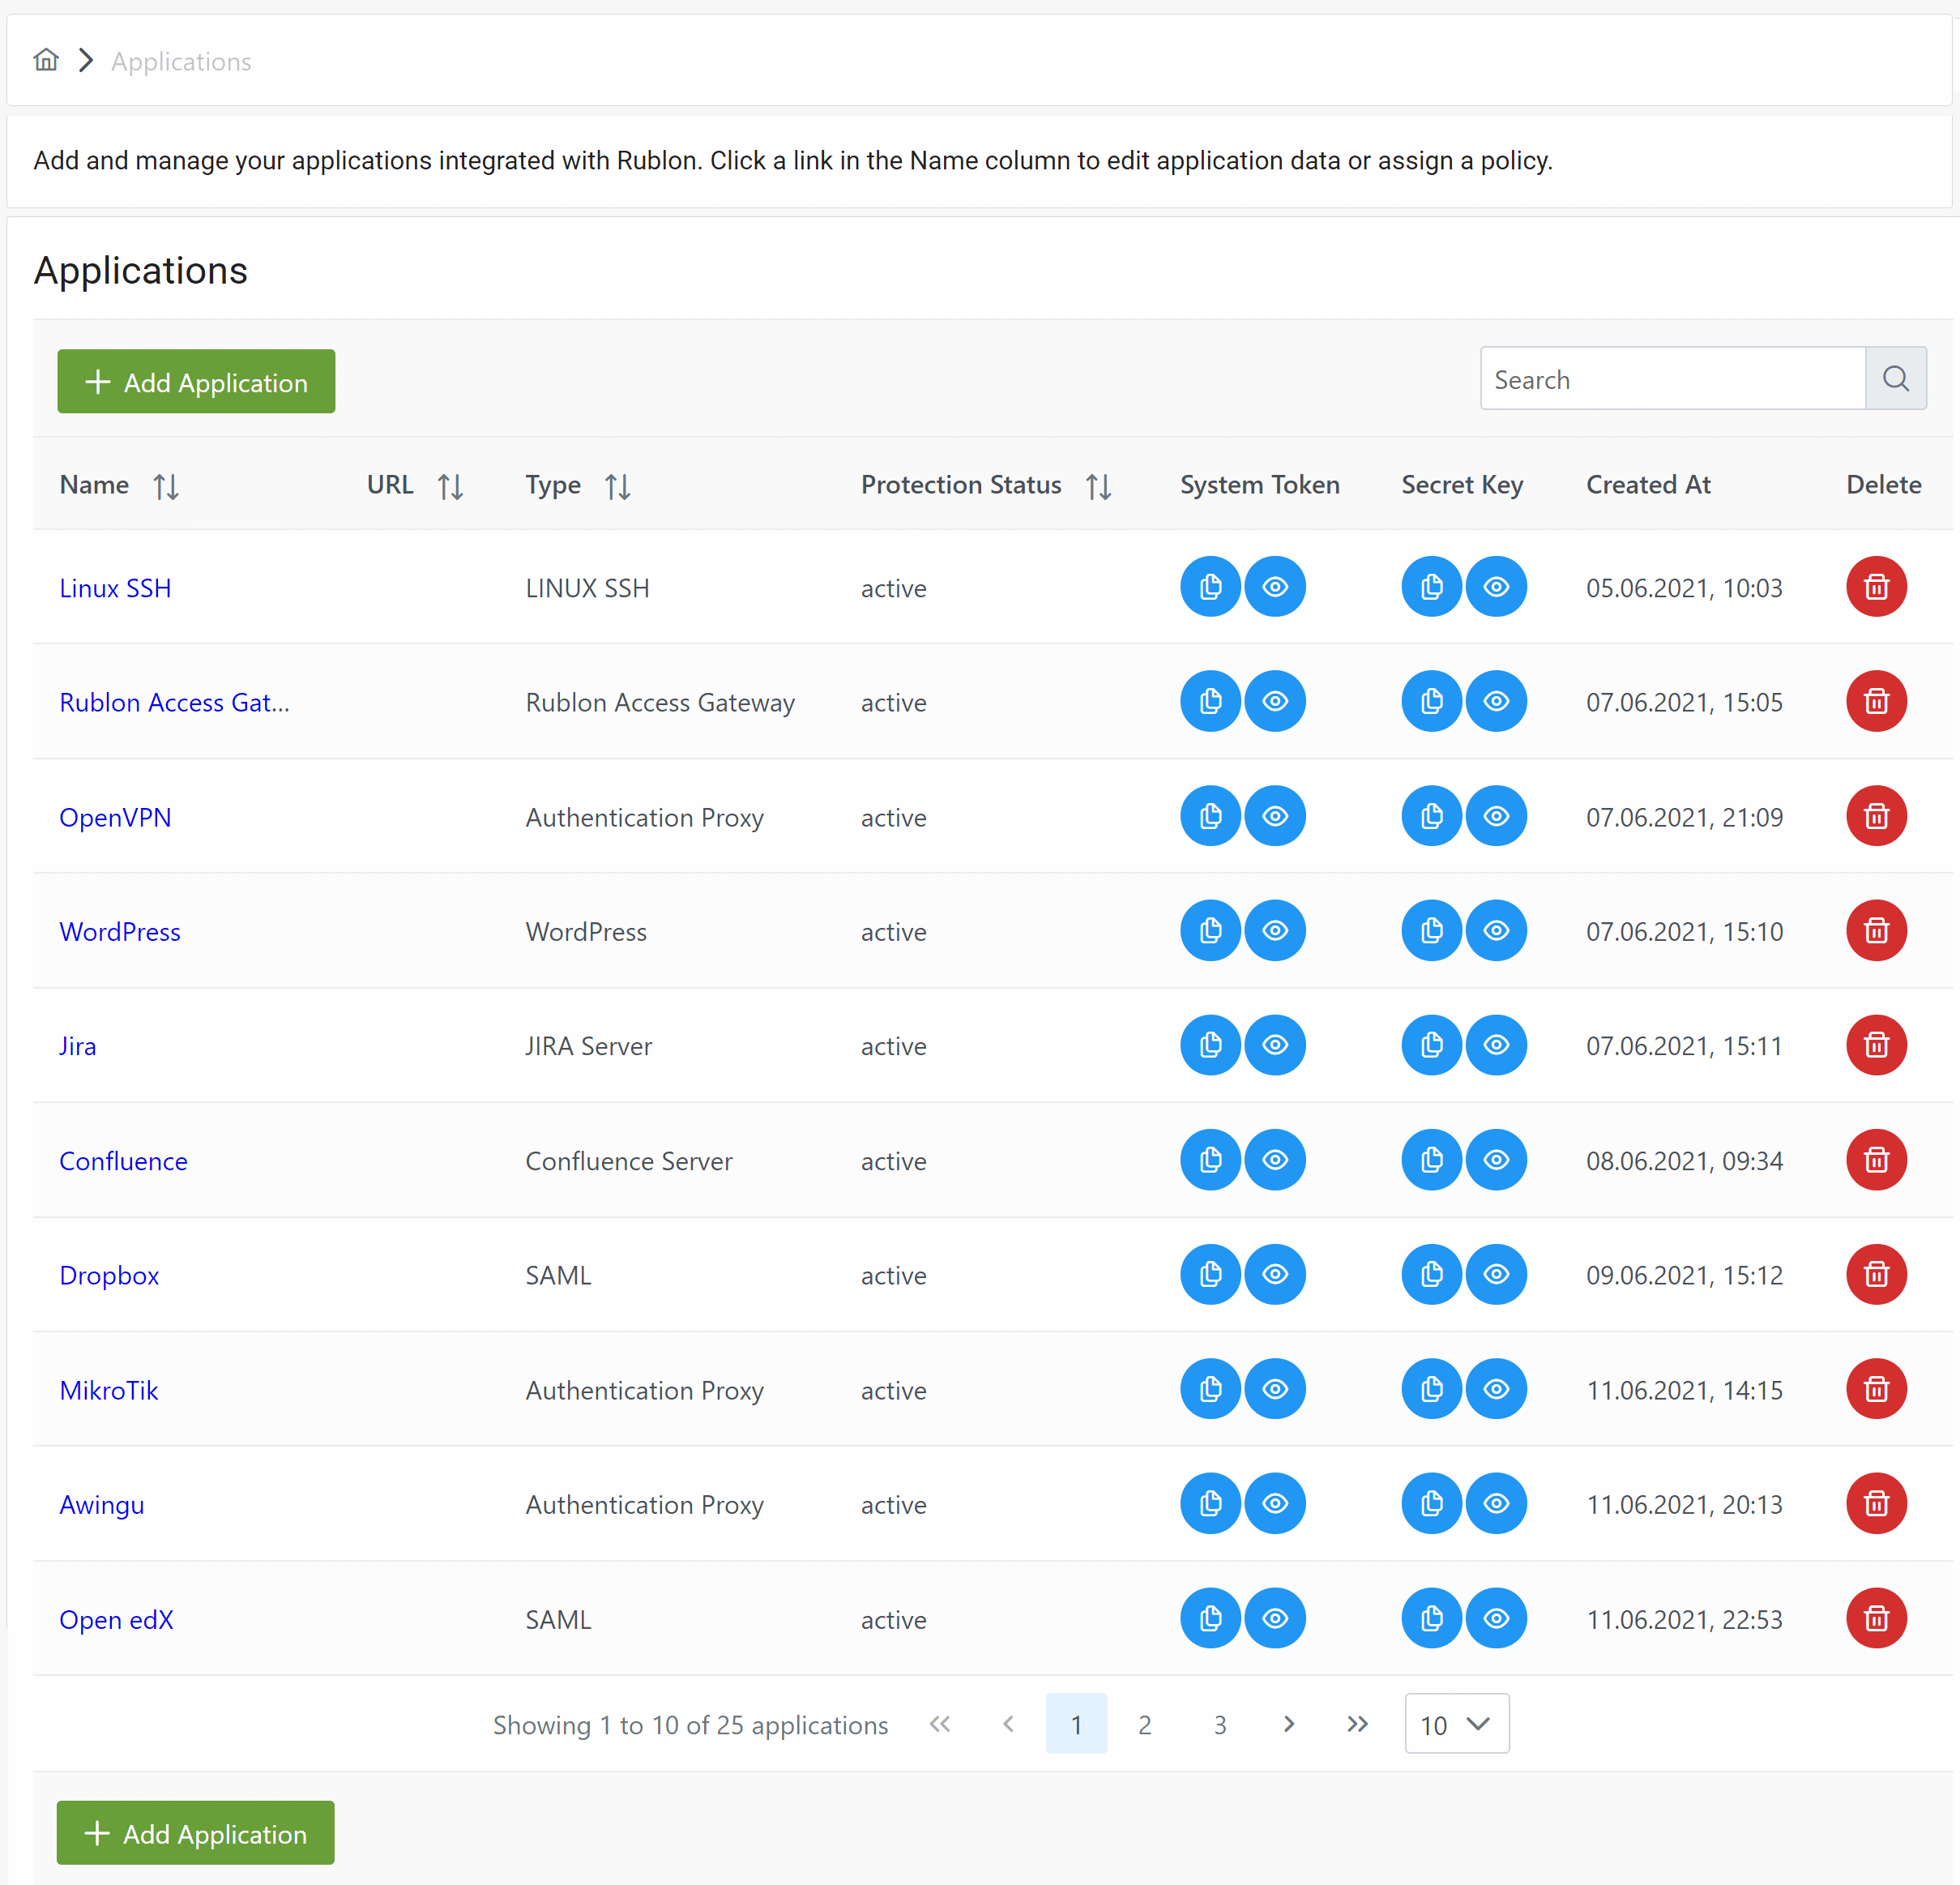Copy the MikroTik secret key

click(x=1431, y=1389)
